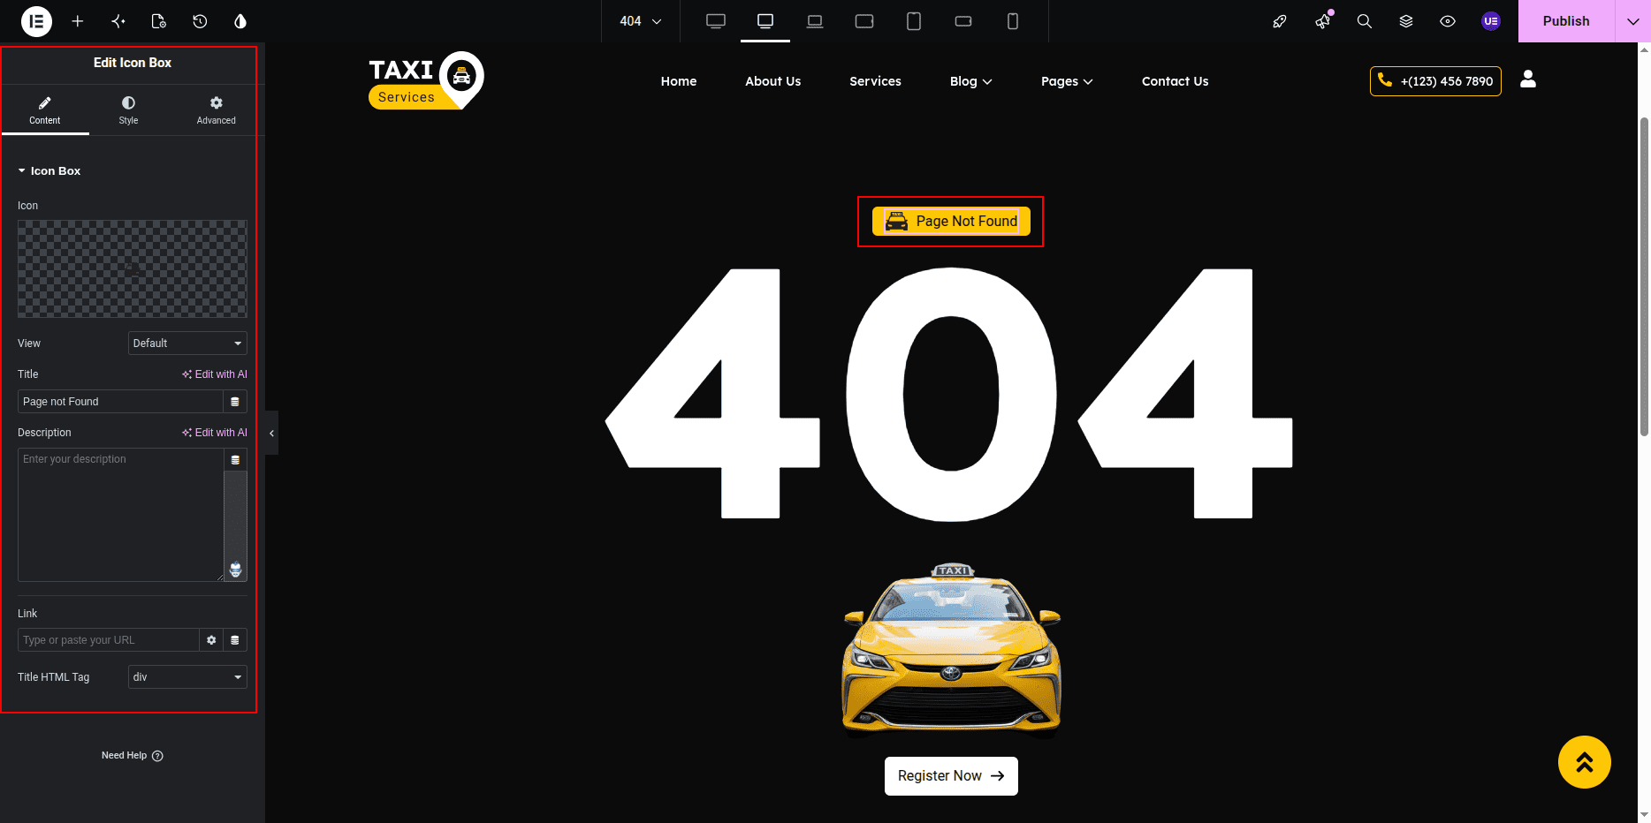Open the Publish options arrow dropdown
The width and height of the screenshot is (1651, 823).
click(x=1633, y=21)
